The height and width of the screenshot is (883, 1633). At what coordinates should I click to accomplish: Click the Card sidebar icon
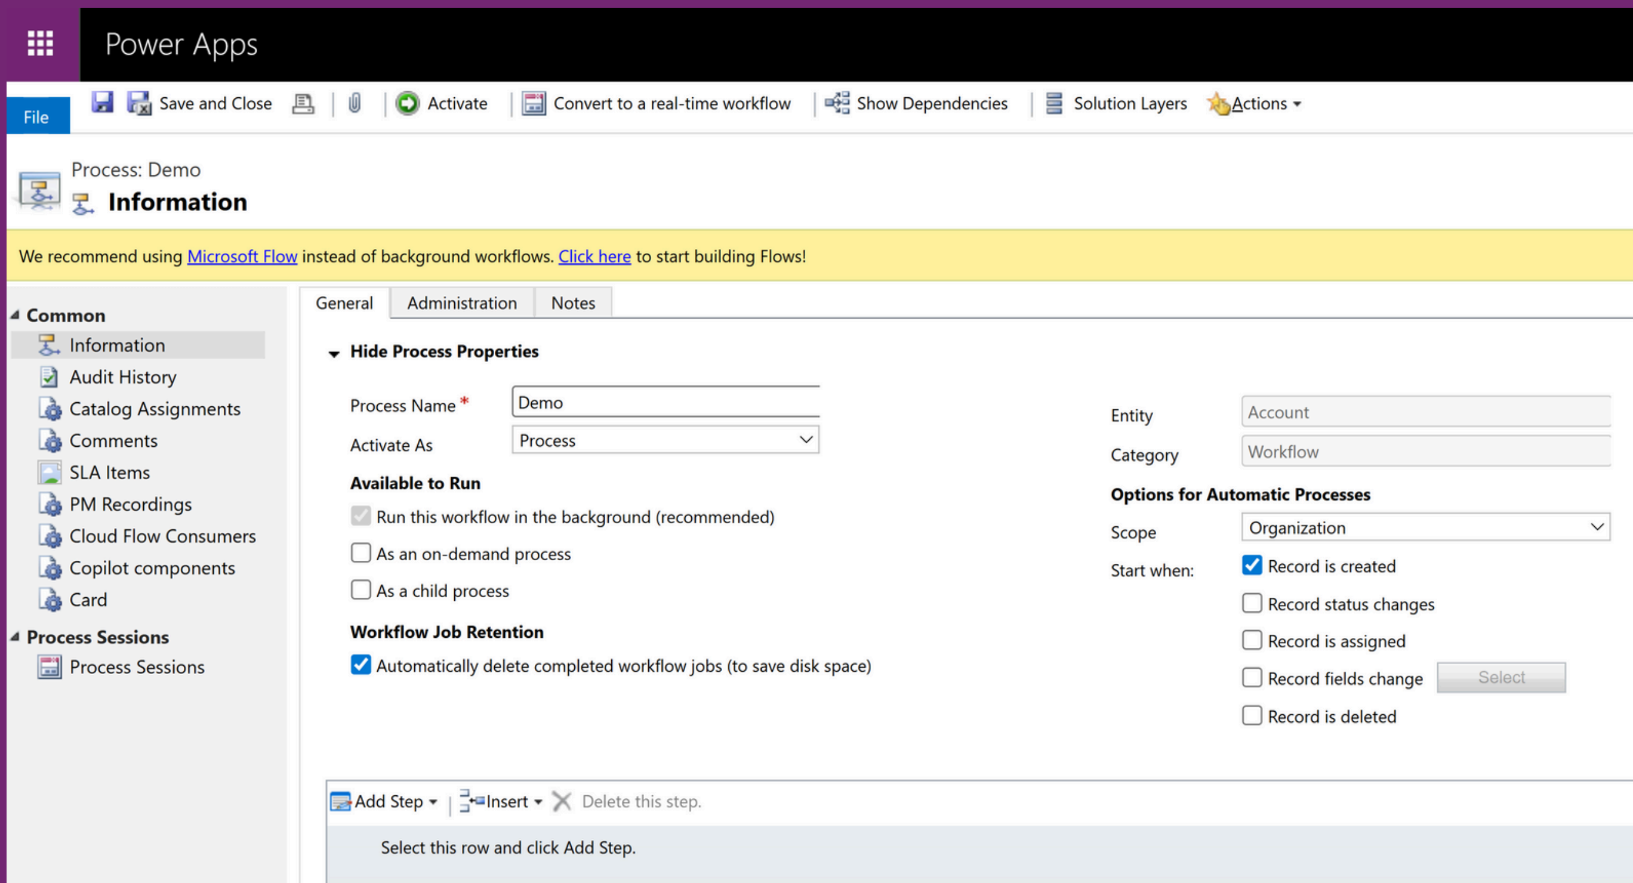point(50,600)
